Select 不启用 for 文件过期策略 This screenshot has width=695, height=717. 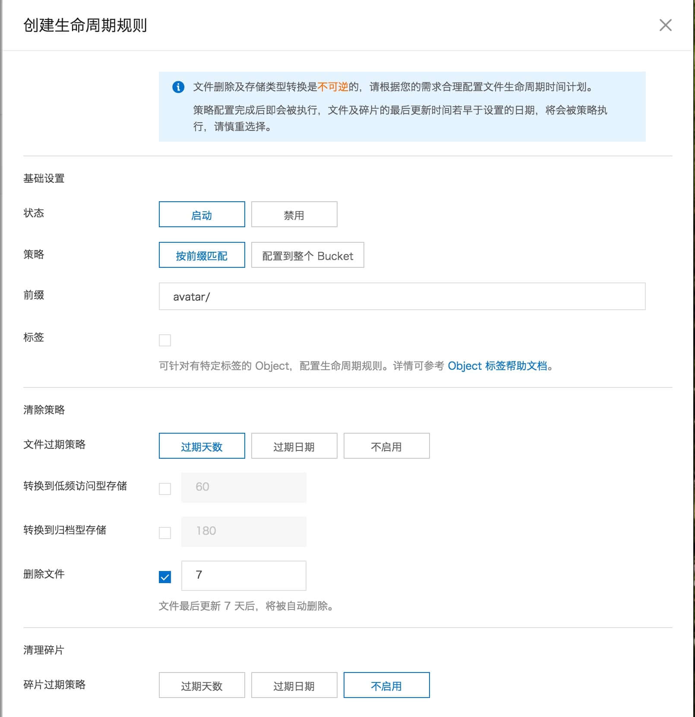386,446
